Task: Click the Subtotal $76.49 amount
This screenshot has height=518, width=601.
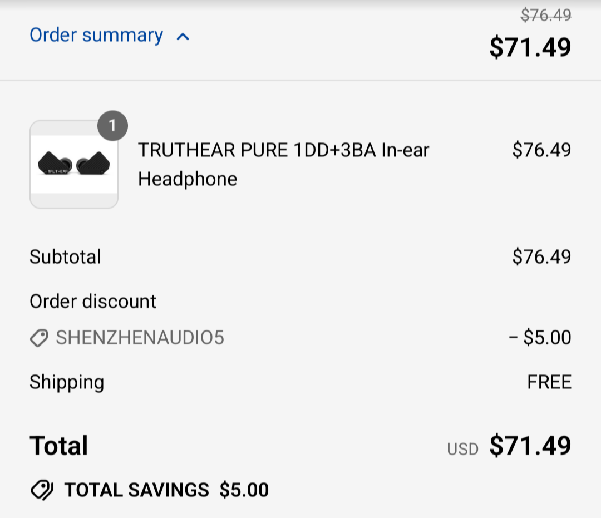Action: 541,257
